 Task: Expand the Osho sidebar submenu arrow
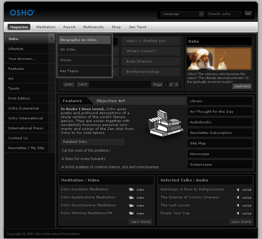pos(51,38)
